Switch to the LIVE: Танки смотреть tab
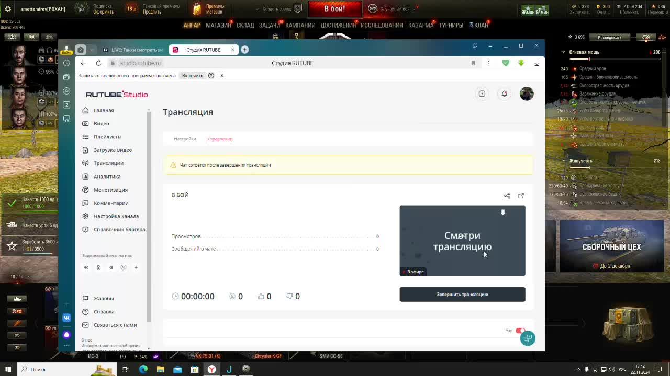Image resolution: width=670 pixels, height=376 pixels. tap(133, 50)
